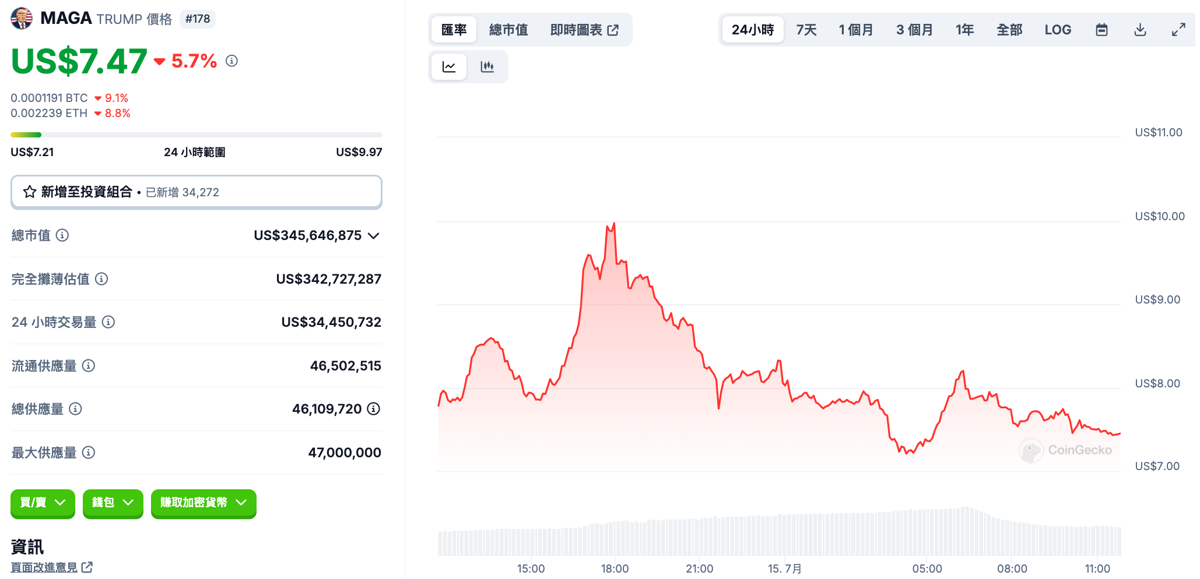
Task: Show info for 最大供應量
Action: (89, 453)
